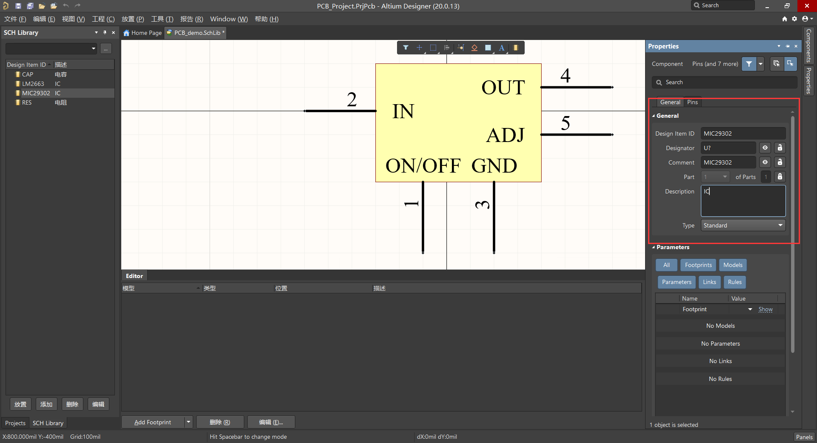The height and width of the screenshot is (443, 817).
Task: Click the alignment tool on the floating toolbar
Action: [x=447, y=48]
